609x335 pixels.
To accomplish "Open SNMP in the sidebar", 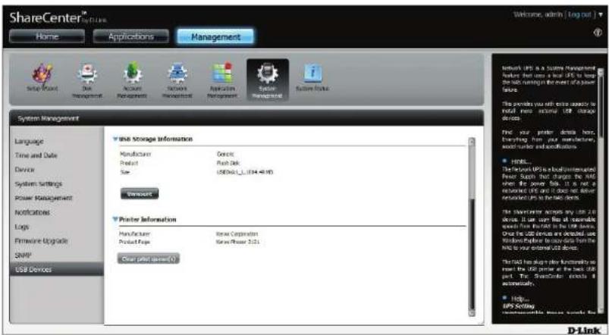I will pos(23,255).
